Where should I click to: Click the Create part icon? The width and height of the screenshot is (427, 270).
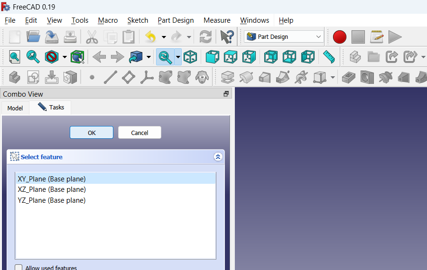[x=355, y=57]
